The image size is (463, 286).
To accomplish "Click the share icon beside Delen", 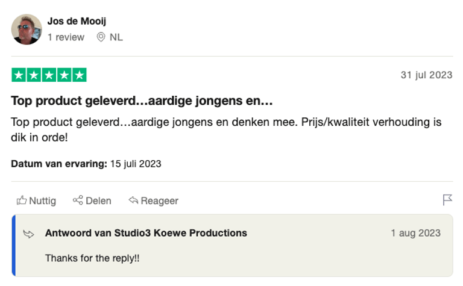I will [x=78, y=201].
